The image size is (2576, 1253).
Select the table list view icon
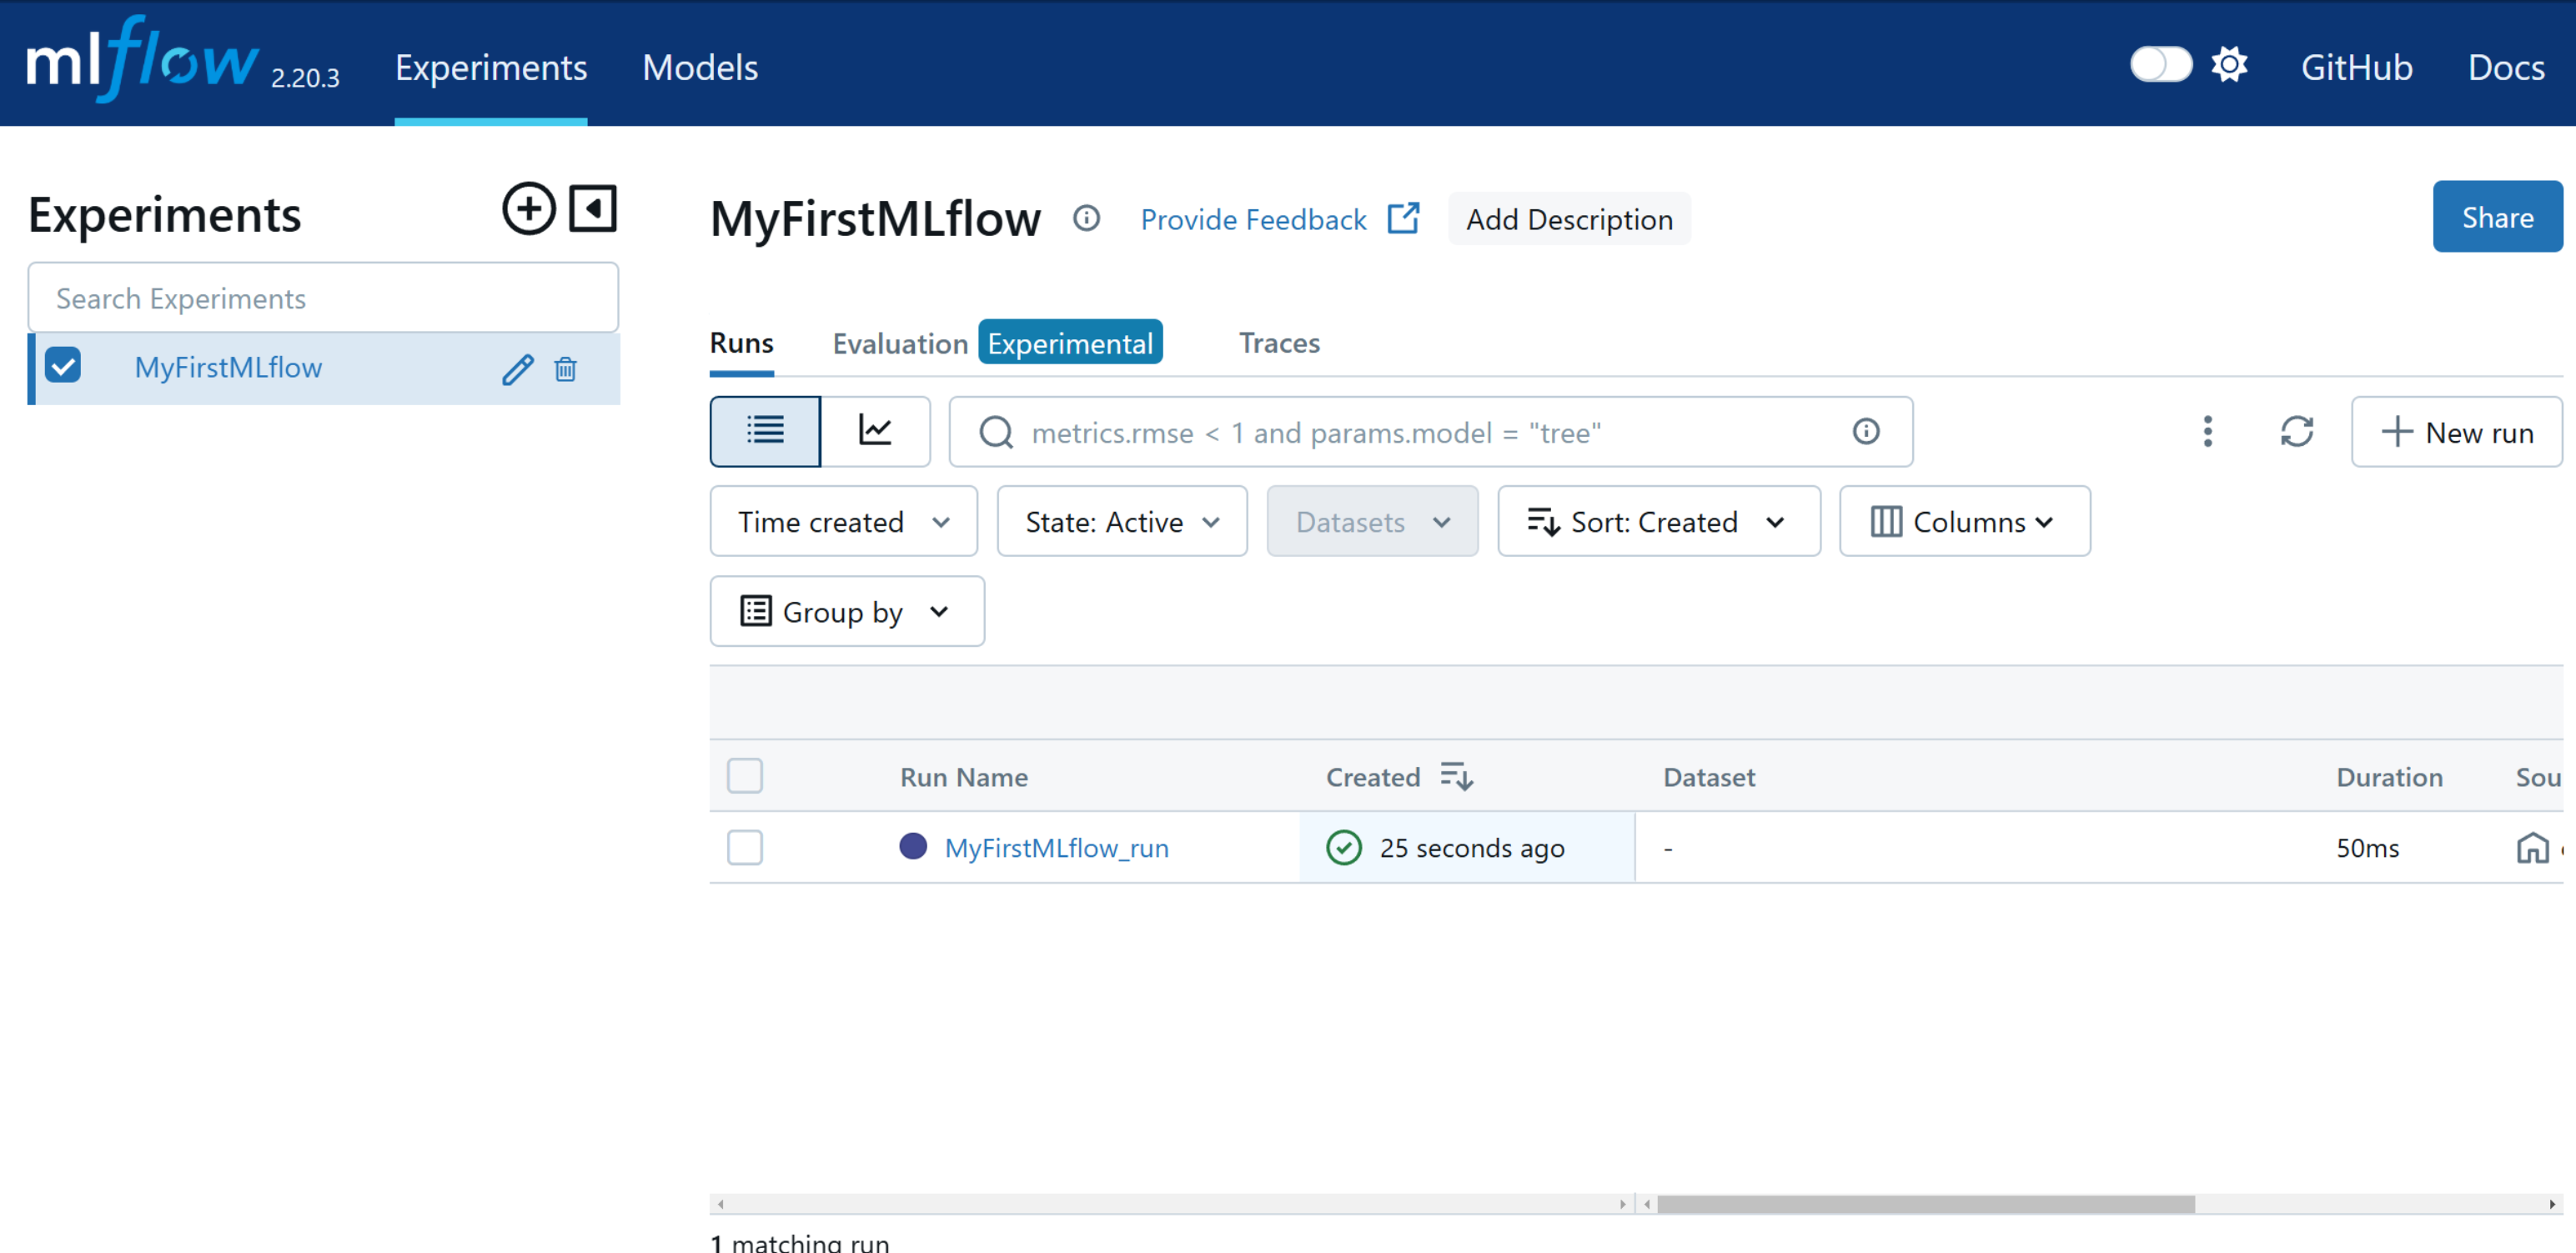765,431
